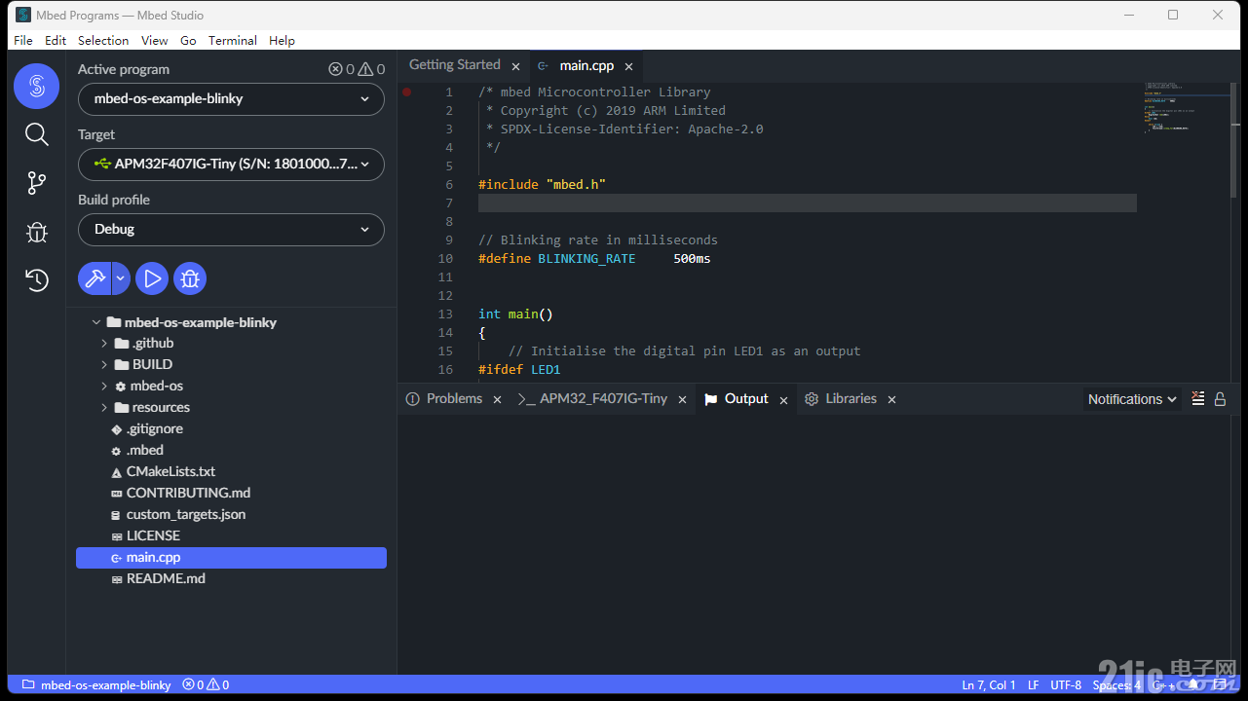
Task: Click the Build program hammer button
Action: 95,279
